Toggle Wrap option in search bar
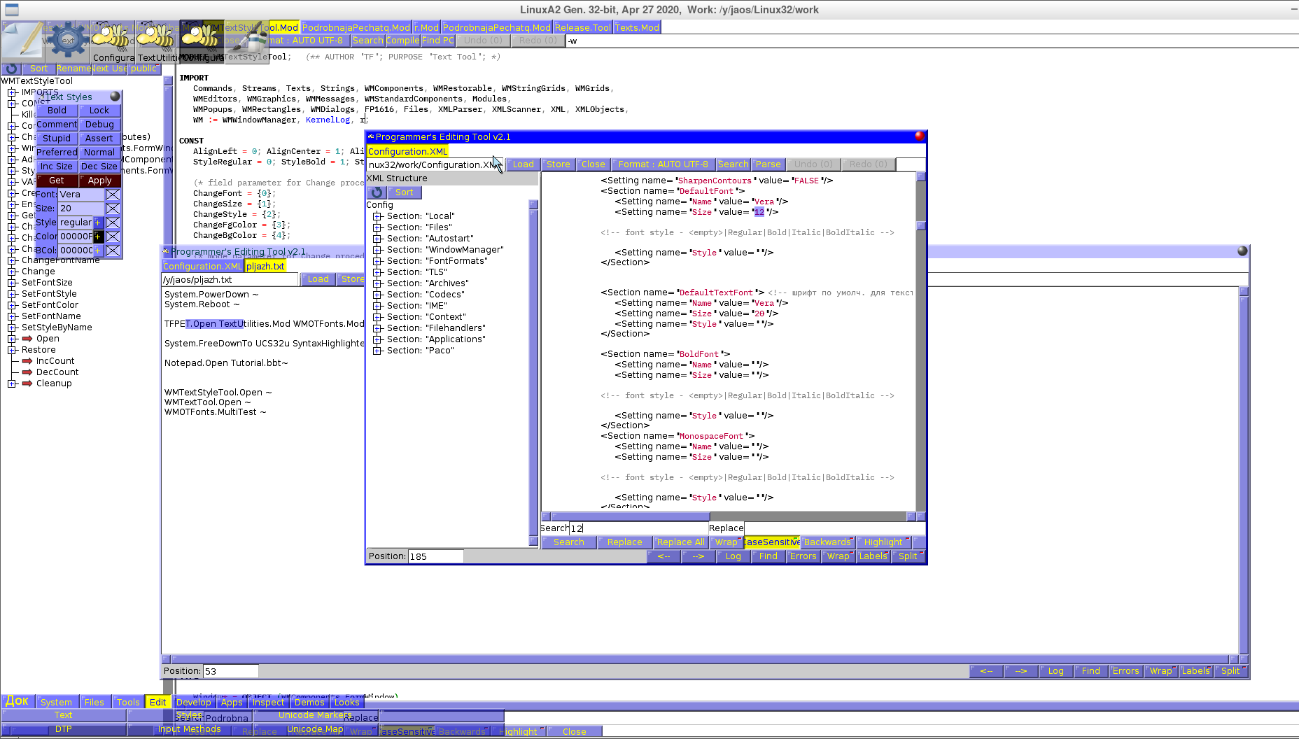This screenshot has width=1299, height=739. point(726,542)
